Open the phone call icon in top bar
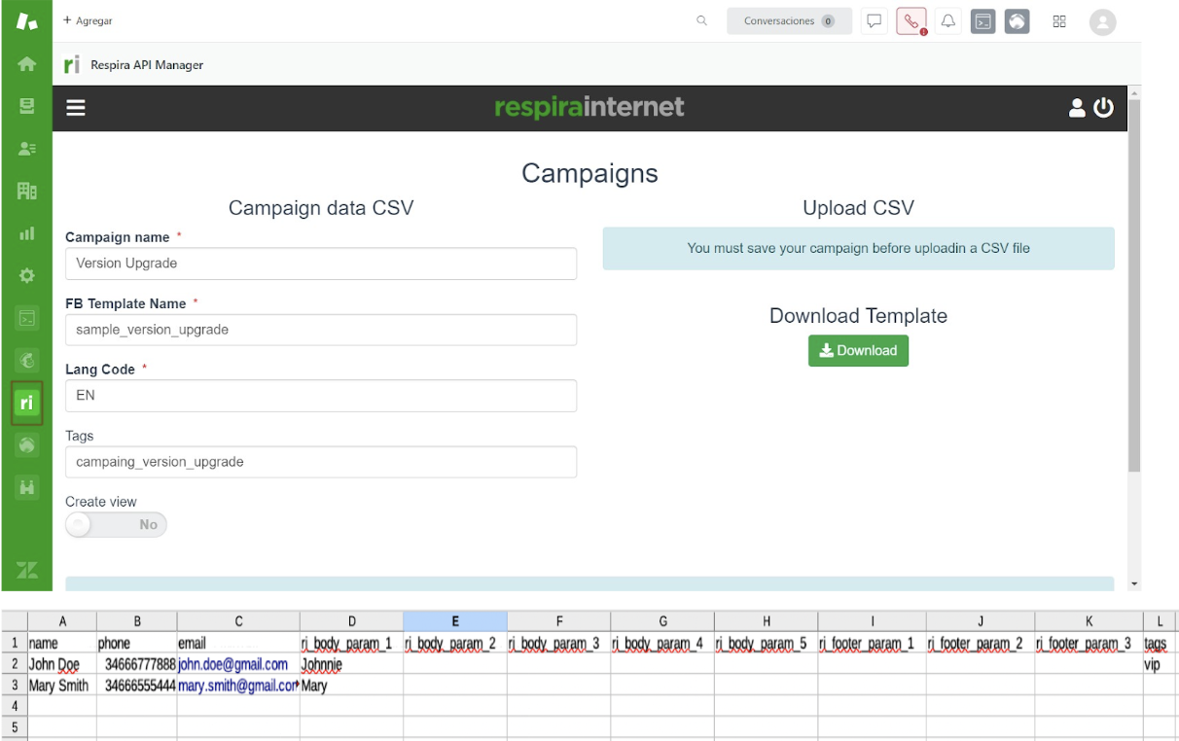Image resolution: width=1179 pixels, height=741 pixels. (x=911, y=21)
